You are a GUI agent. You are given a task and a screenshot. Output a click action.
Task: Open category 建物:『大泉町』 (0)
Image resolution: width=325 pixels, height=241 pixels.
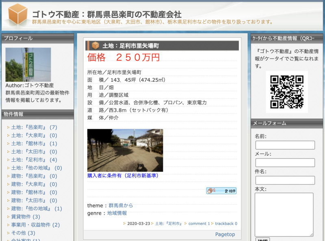point(34,184)
